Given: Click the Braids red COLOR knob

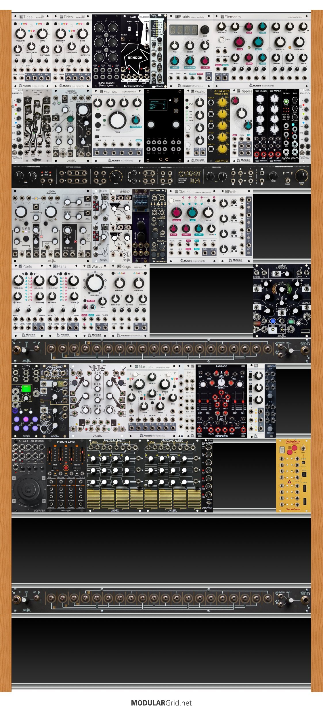Looking at the screenshot, I should [x=205, y=61].
